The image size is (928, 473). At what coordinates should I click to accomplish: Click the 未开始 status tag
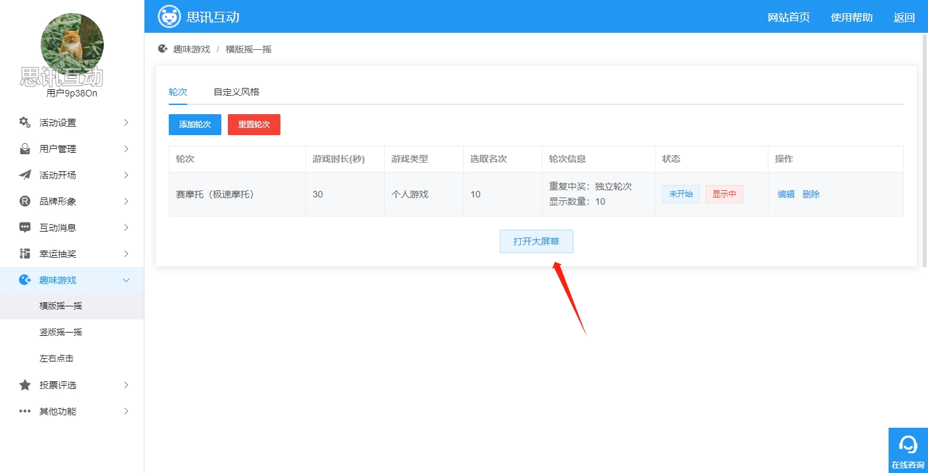(x=681, y=194)
